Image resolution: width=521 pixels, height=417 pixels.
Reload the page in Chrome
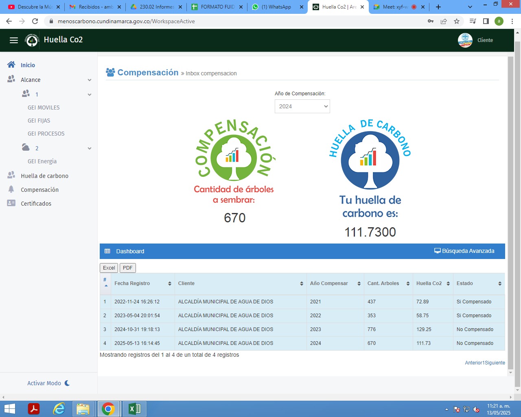pyautogui.click(x=35, y=21)
